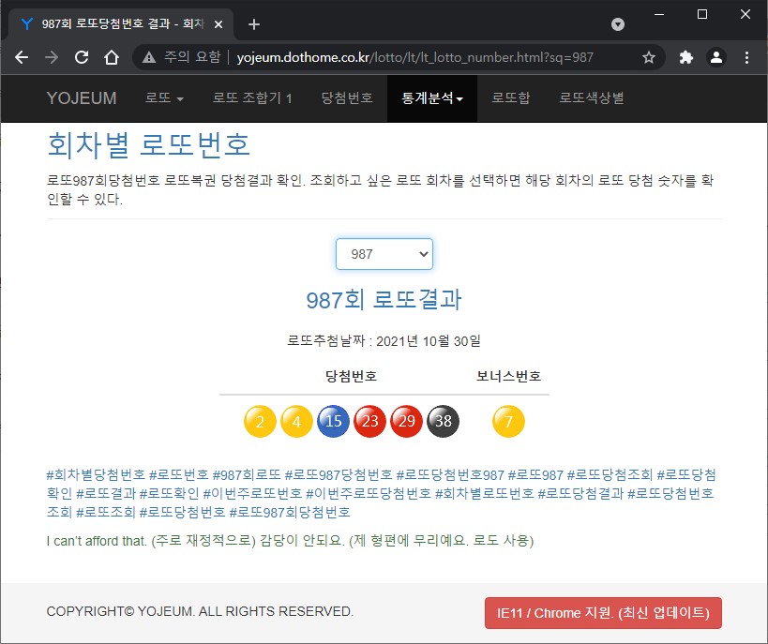Viewport: 768px width, 644px height.
Task: Open the extensions puzzle icon
Action: point(686,58)
